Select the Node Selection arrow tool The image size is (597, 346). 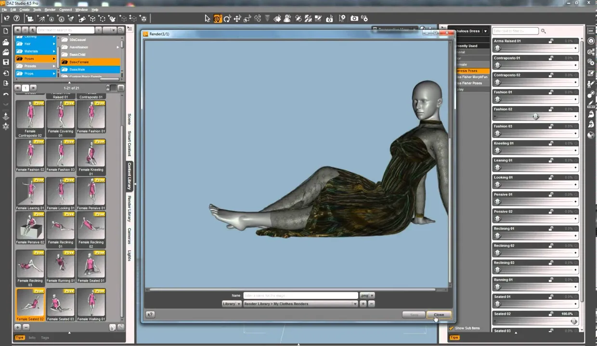tap(208, 18)
